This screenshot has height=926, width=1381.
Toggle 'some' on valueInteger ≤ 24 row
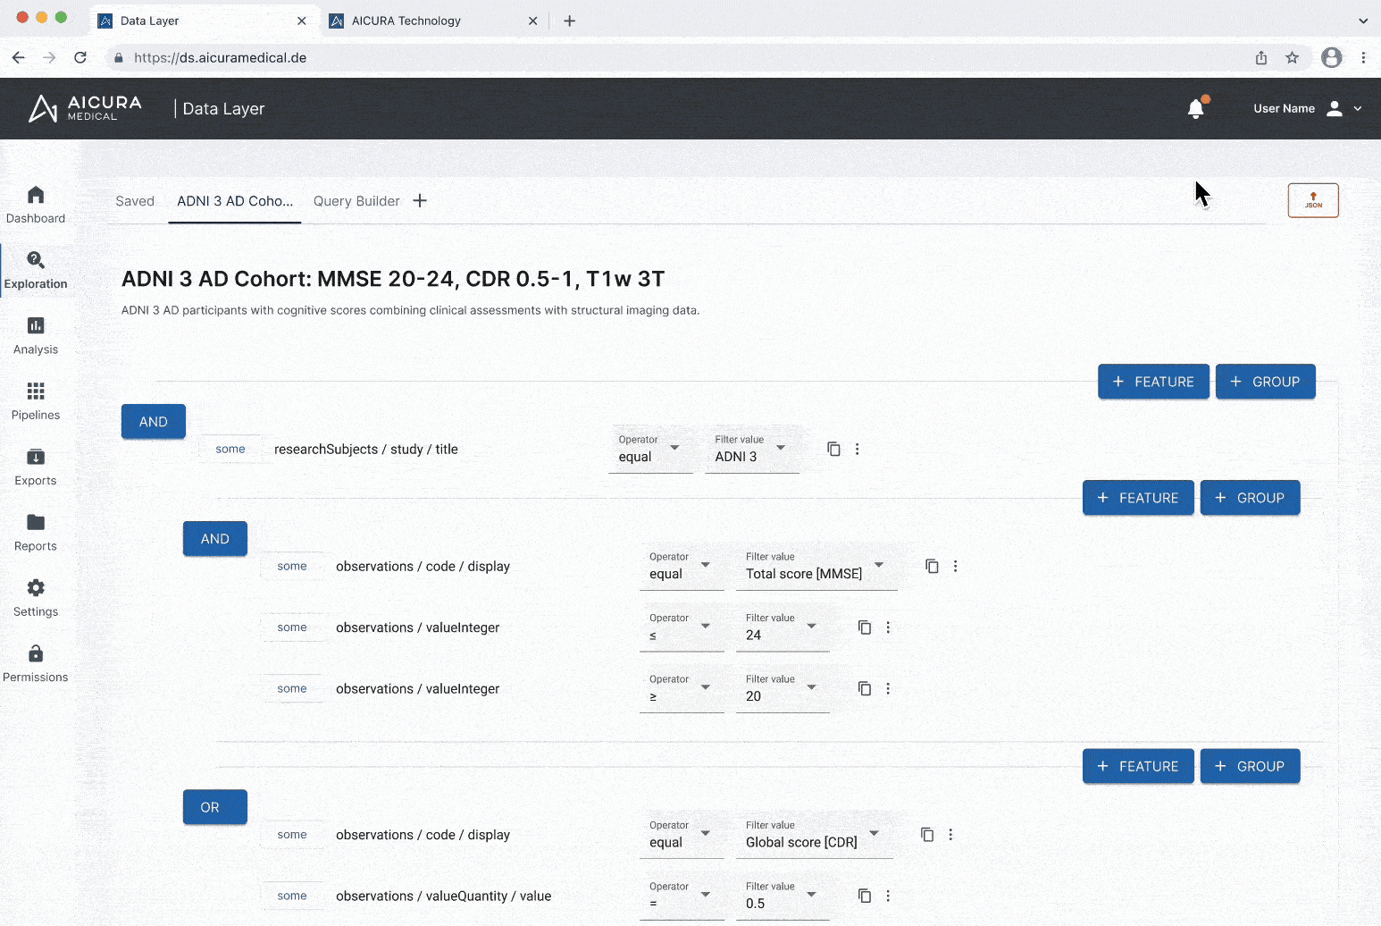[x=292, y=627]
